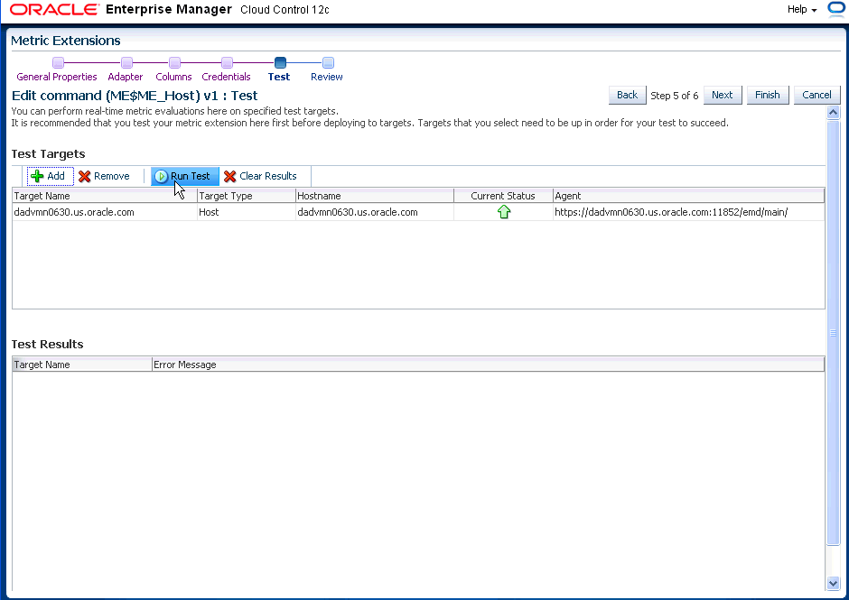Screen dimensions: 849x600
Task: Click the Credentials step marker square
Action: [x=228, y=63]
